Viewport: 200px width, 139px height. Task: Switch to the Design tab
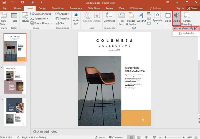(42, 8)
